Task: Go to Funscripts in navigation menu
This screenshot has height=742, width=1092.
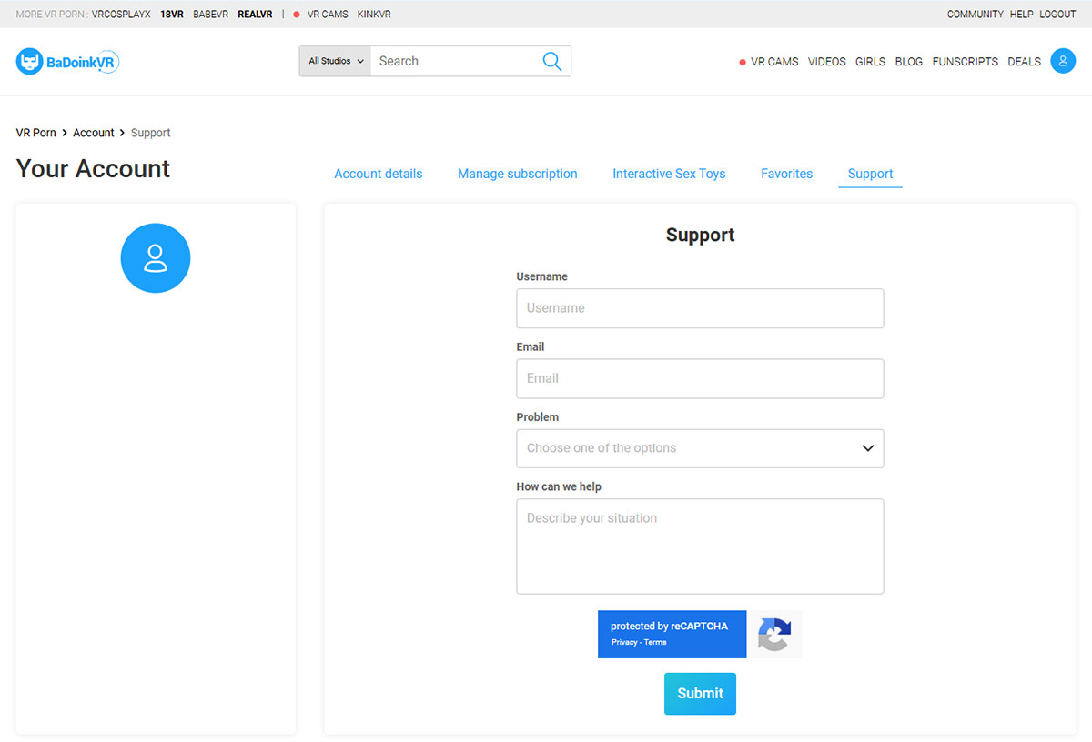Action: pyautogui.click(x=965, y=62)
